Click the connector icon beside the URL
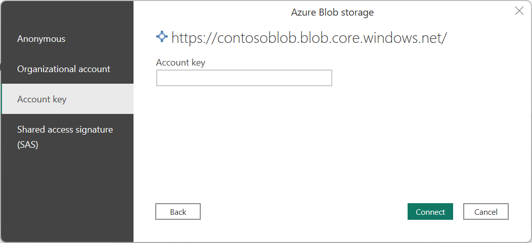This screenshot has height=243, width=532. (x=162, y=37)
